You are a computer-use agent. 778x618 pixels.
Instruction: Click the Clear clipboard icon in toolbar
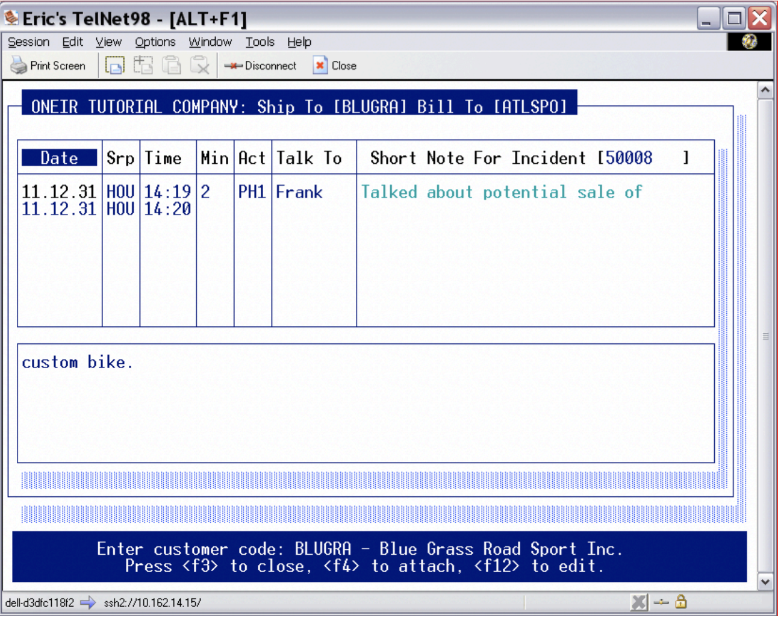tap(199, 65)
